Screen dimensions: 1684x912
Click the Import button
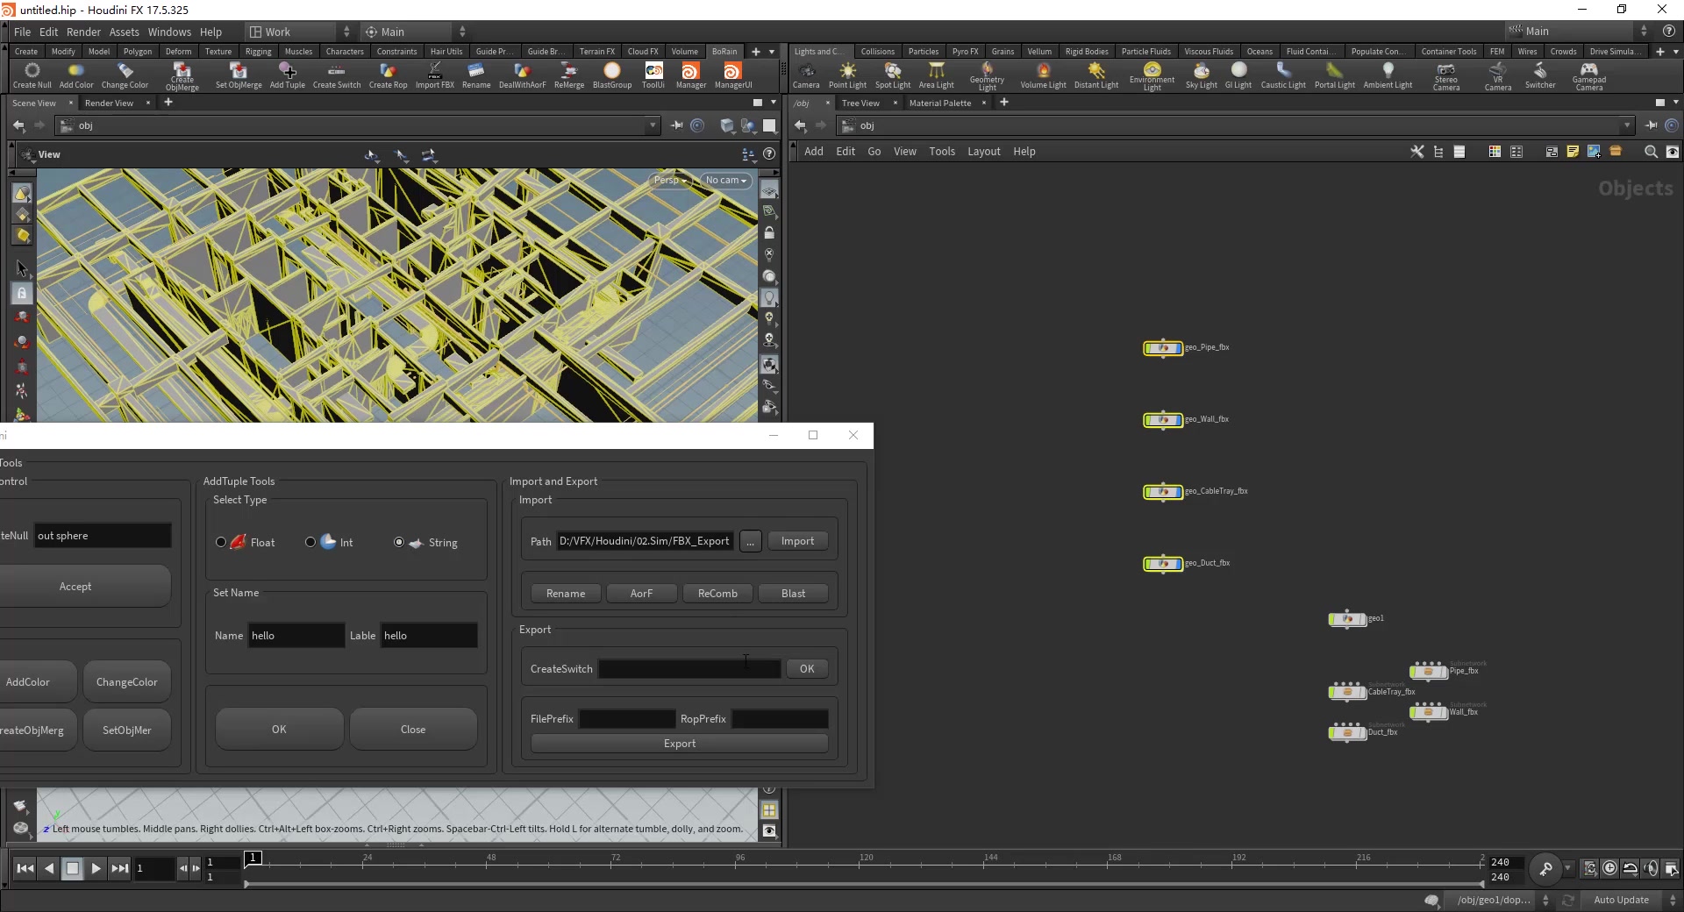tap(797, 541)
